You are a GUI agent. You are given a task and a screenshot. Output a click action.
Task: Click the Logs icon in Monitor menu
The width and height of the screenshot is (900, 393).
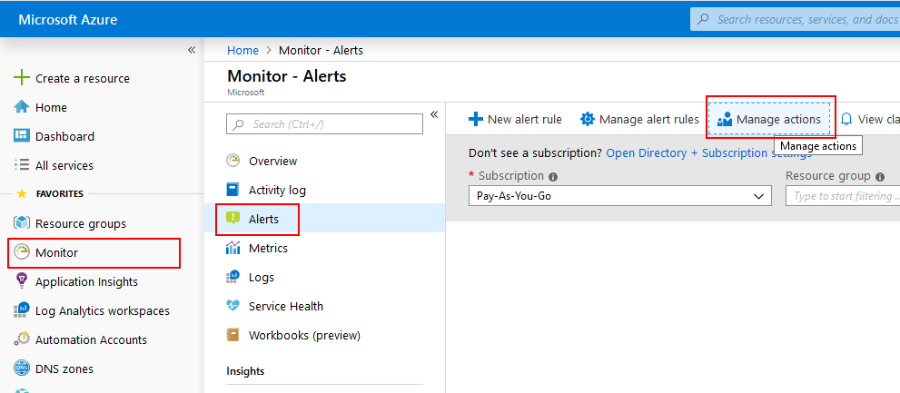[232, 277]
